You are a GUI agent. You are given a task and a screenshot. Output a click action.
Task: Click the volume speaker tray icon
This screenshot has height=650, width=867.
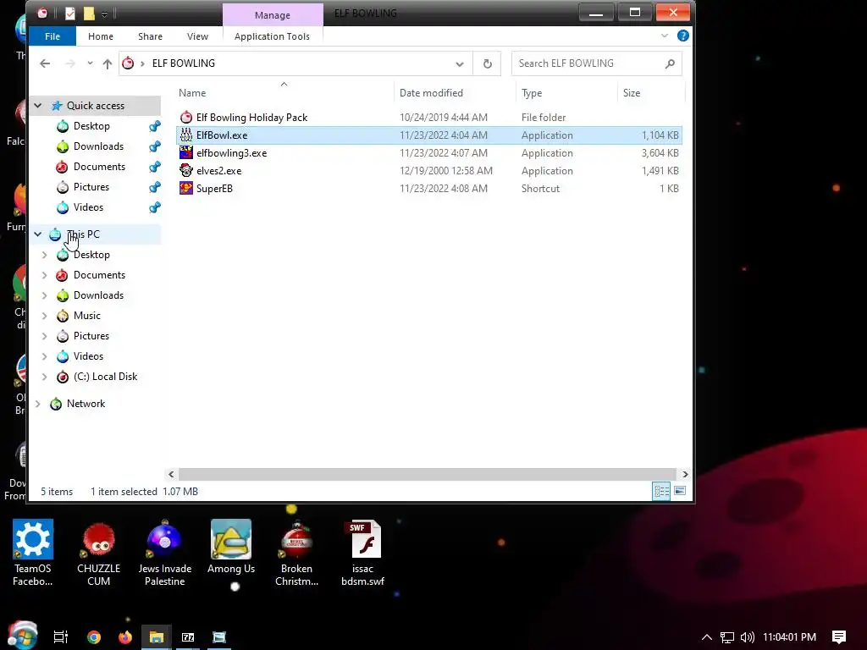coord(747,637)
